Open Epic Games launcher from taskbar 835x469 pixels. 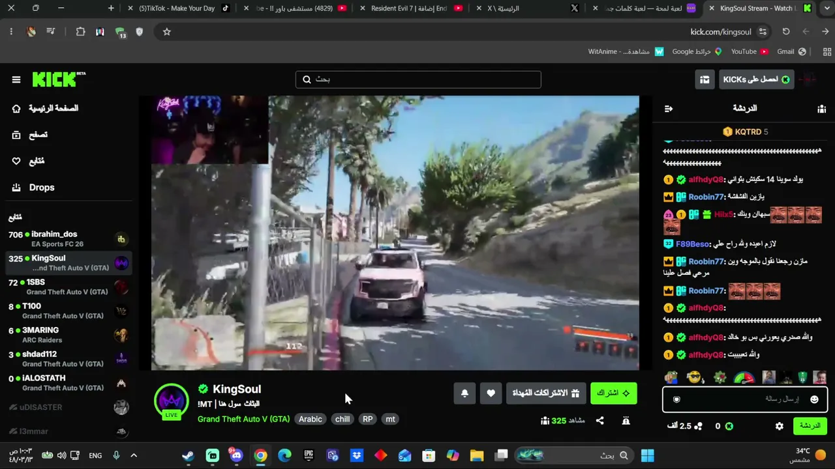(x=309, y=456)
